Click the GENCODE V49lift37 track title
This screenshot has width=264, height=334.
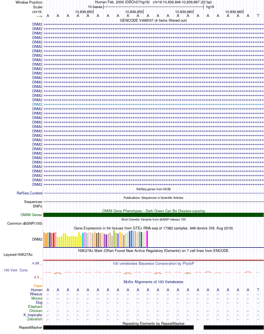pos(153,20)
